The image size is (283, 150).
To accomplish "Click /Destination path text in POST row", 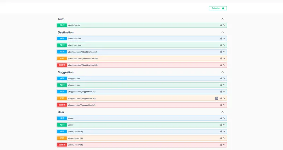I will point(74,45).
